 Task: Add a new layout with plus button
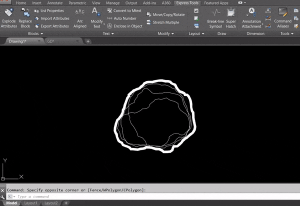pyautogui.click(x=66, y=203)
